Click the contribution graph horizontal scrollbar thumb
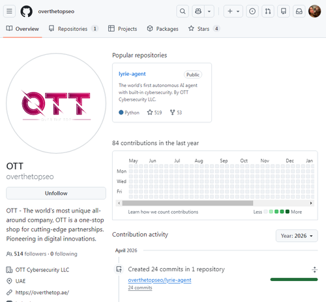 188,203
